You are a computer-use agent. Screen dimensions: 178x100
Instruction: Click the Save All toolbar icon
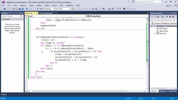(23, 9)
